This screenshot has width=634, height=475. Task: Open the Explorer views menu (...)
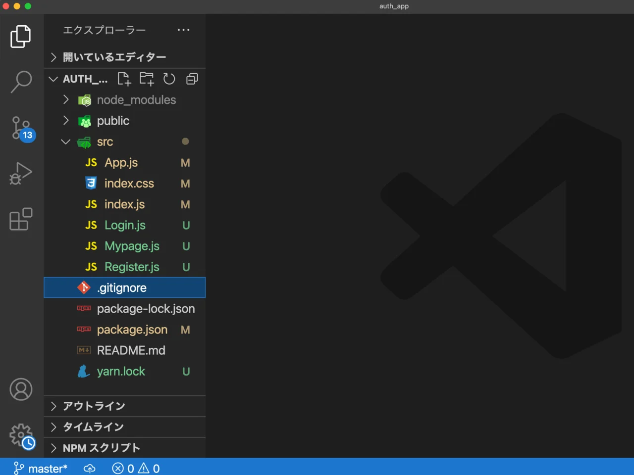pyautogui.click(x=183, y=30)
